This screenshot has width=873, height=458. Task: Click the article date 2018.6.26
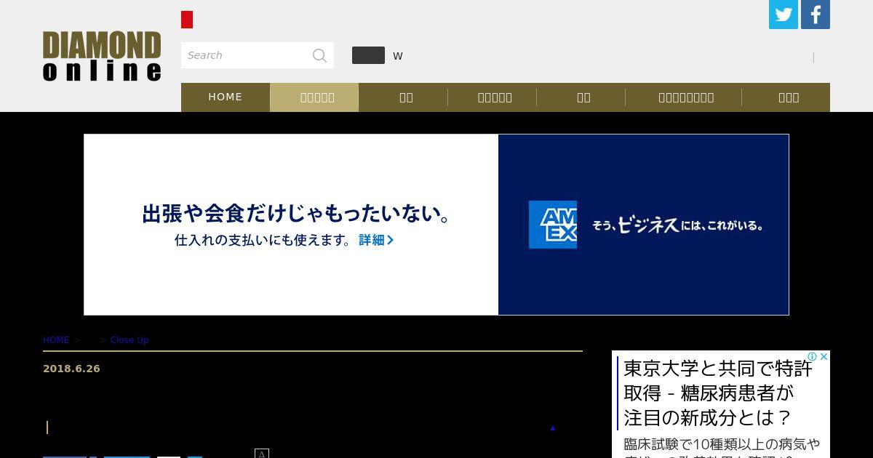[71, 369]
